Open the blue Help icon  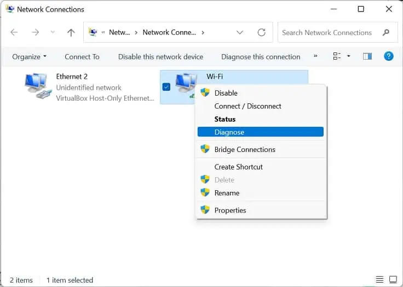[x=388, y=56]
